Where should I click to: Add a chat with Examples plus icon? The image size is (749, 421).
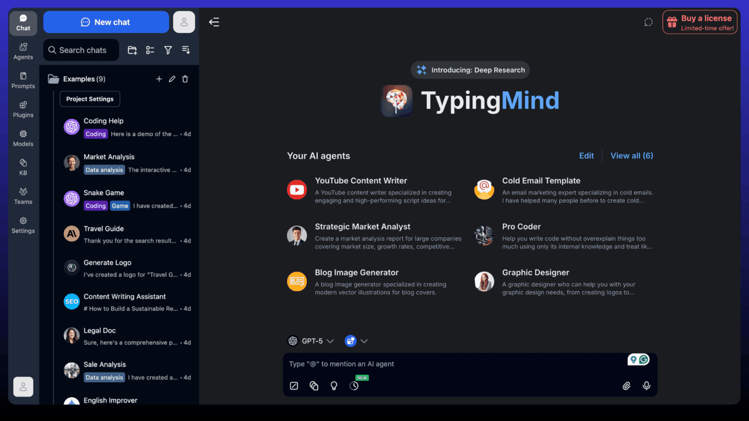(x=159, y=79)
